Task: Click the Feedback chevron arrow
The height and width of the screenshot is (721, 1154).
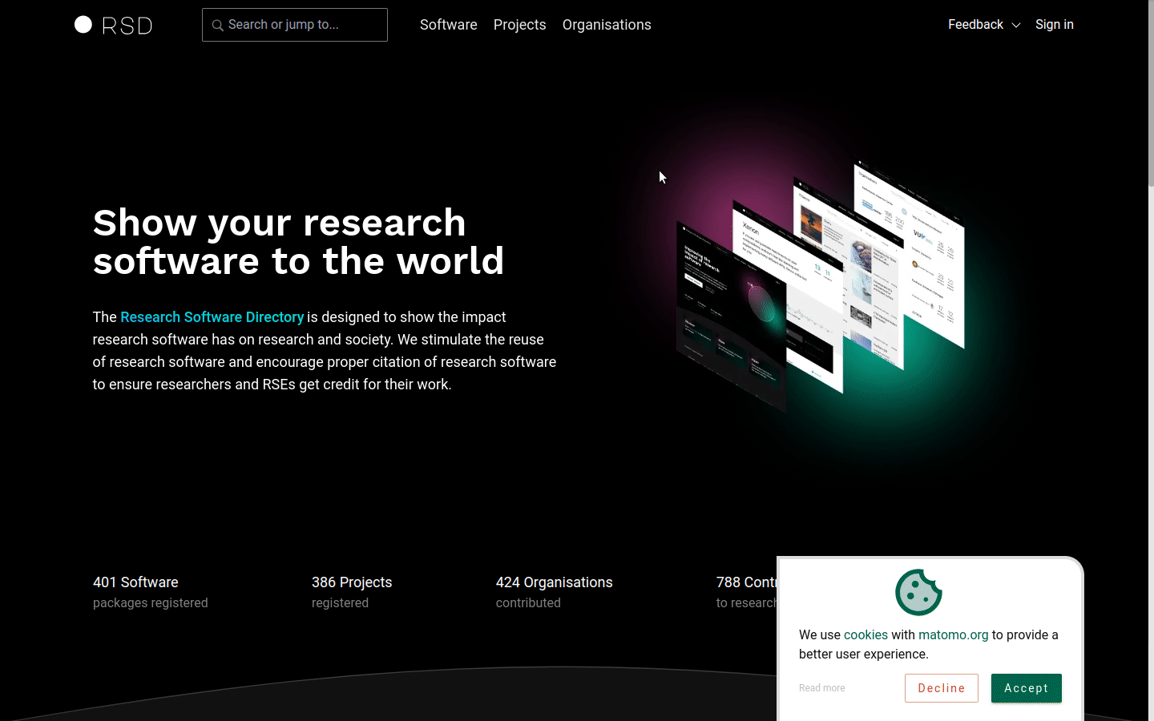Action: (1016, 26)
